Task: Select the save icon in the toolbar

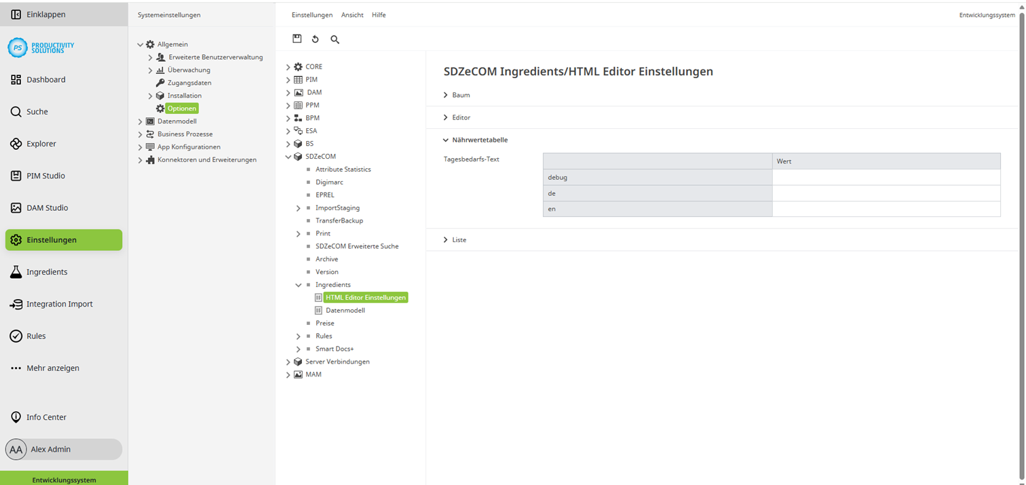Action: click(x=297, y=39)
